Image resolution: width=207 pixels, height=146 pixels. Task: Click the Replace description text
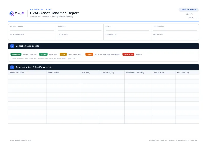coord(139,54)
